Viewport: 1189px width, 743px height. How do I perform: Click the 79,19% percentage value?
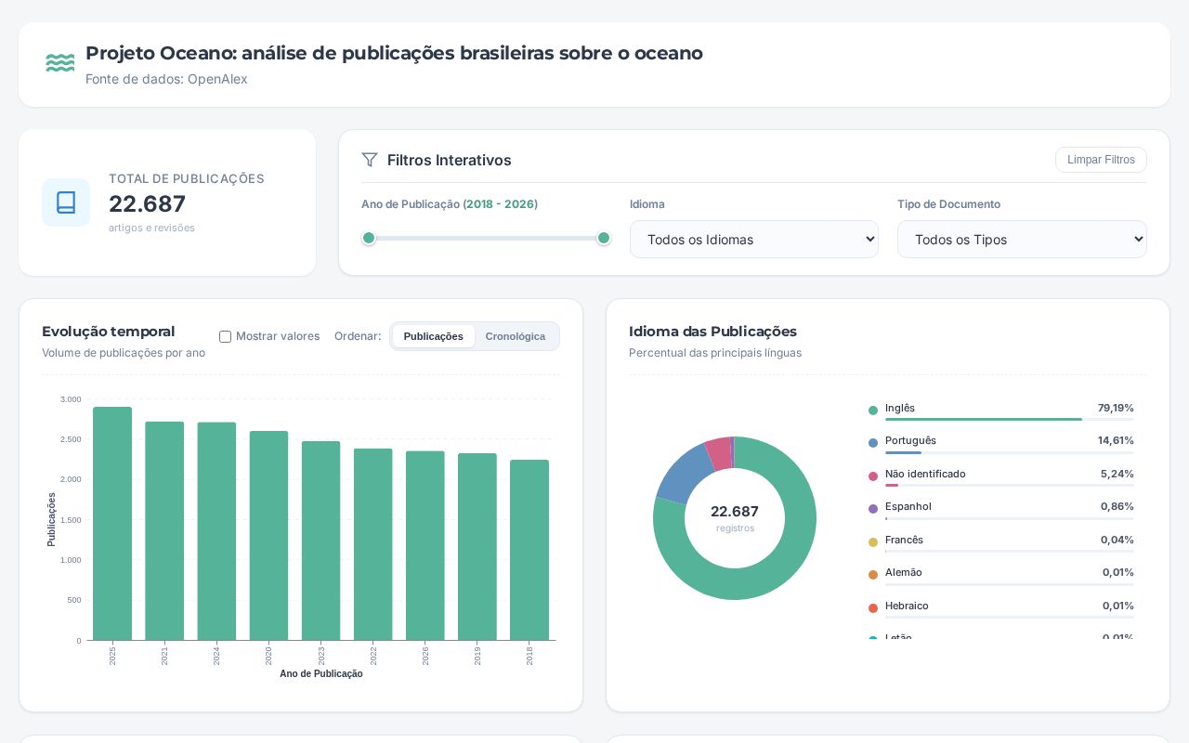[x=1116, y=408]
